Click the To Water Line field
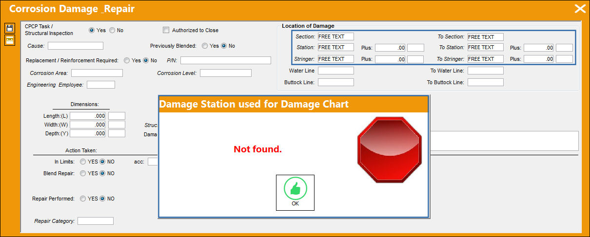Screen dimensions: 590x237 point(485,71)
